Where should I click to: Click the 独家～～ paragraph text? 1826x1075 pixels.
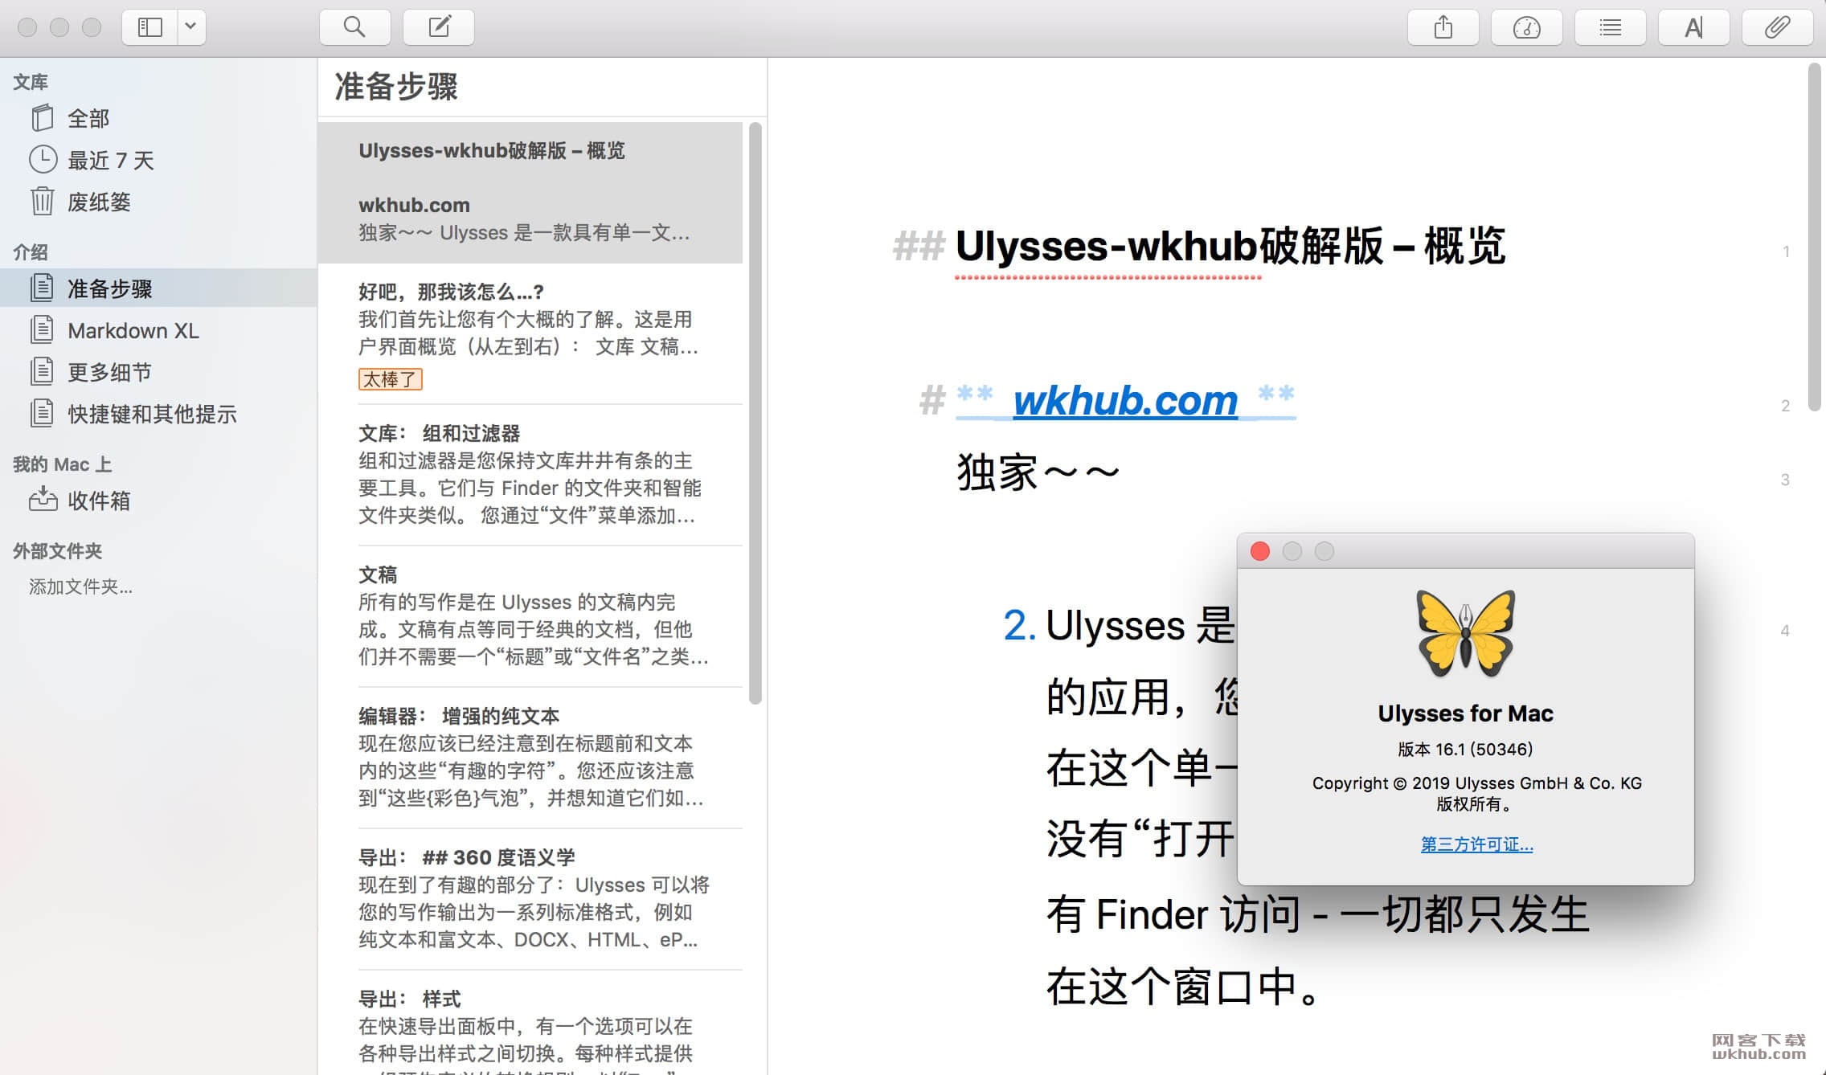tap(1038, 472)
